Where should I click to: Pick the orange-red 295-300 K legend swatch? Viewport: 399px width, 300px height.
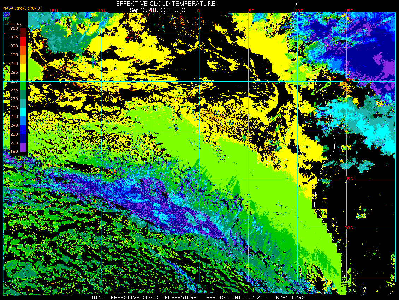click(x=23, y=50)
